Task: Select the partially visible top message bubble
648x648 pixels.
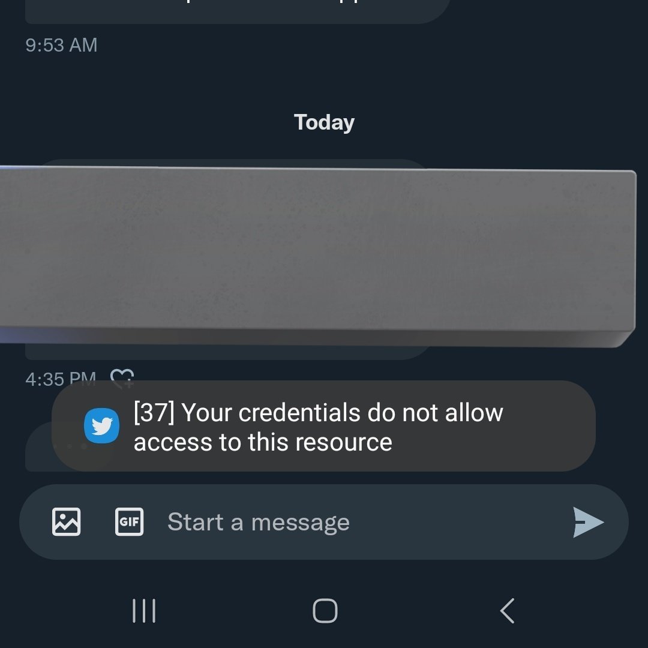Action: click(x=238, y=11)
